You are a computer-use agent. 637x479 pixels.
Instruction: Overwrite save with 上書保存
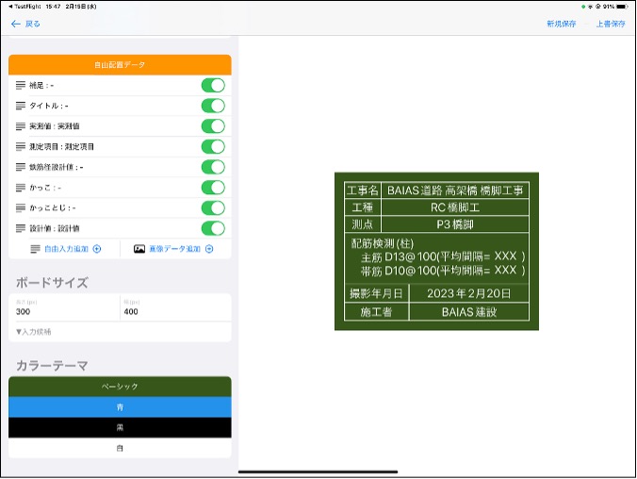click(611, 24)
